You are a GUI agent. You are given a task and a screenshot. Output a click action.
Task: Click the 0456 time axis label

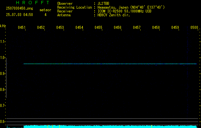(117, 28)
